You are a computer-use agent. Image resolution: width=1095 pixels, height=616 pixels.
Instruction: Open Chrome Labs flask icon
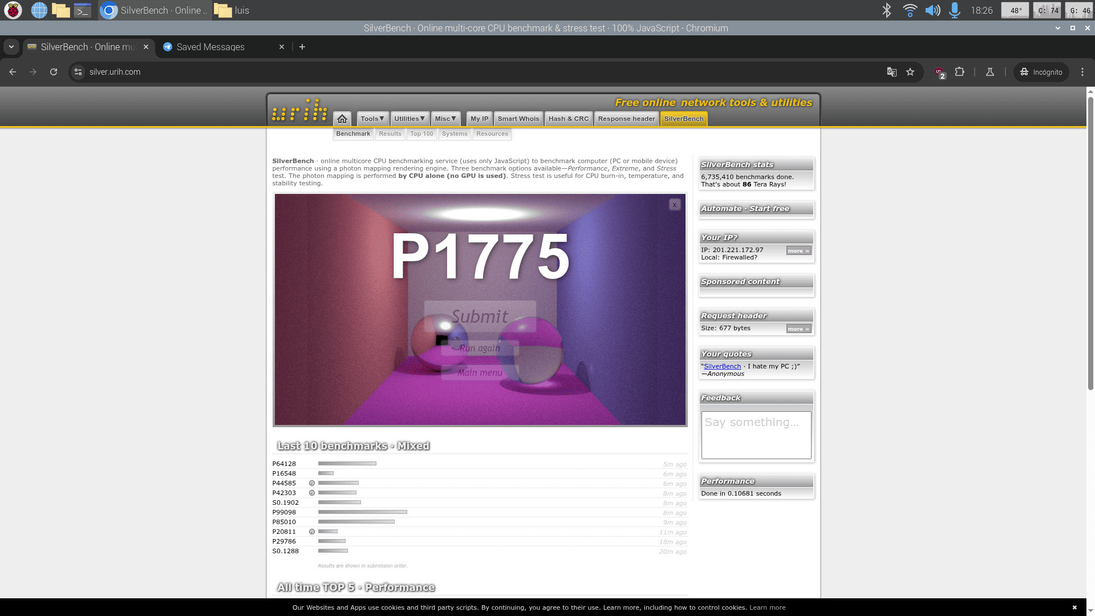(990, 72)
